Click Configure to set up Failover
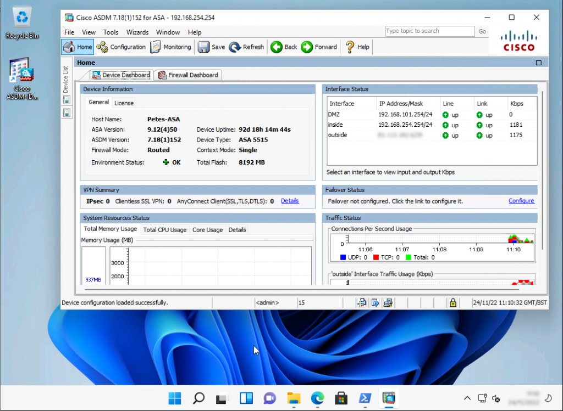The height and width of the screenshot is (411, 563). pyautogui.click(x=521, y=201)
